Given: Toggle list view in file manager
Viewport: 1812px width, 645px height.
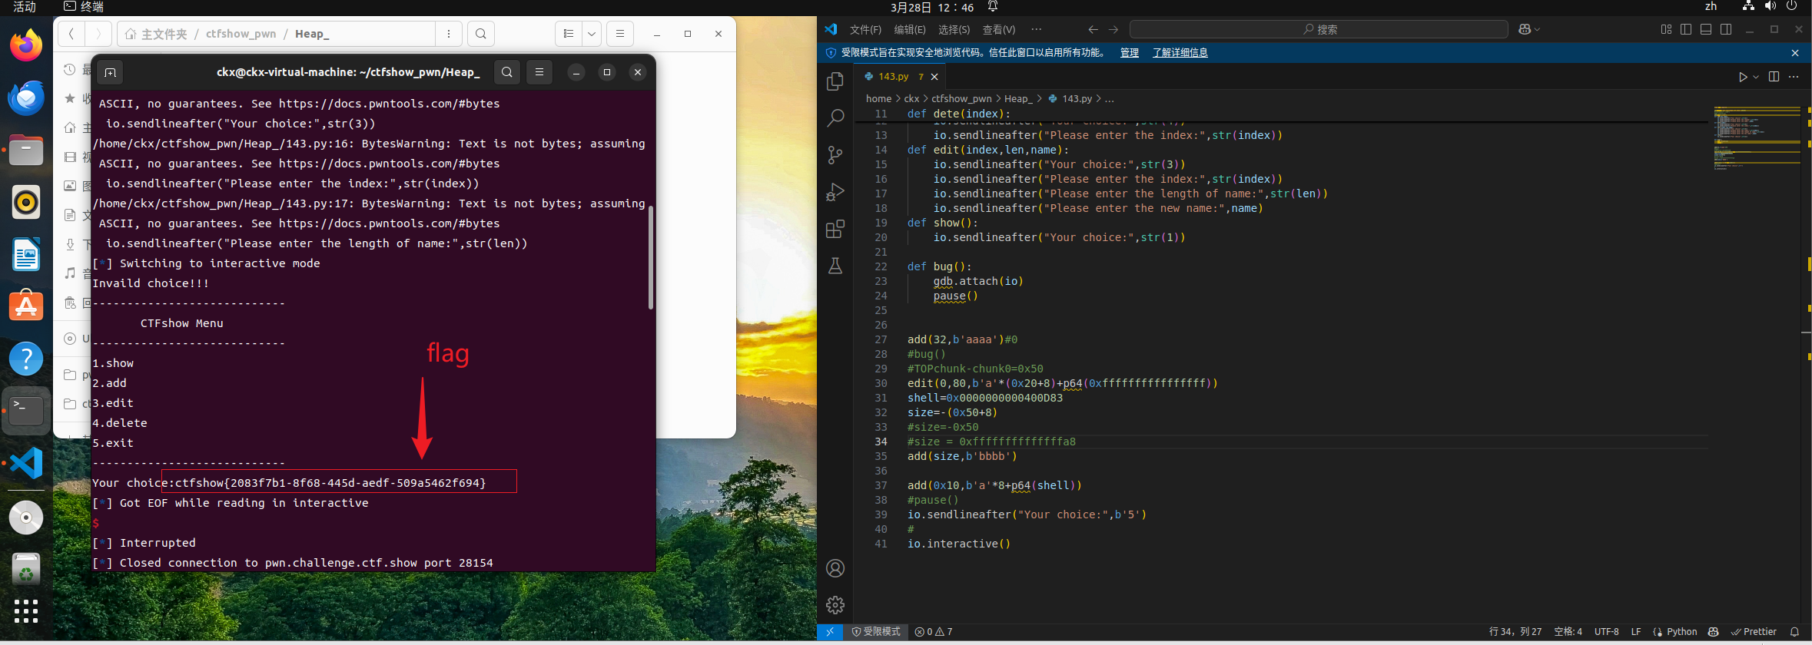Looking at the screenshot, I should (x=569, y=34).
